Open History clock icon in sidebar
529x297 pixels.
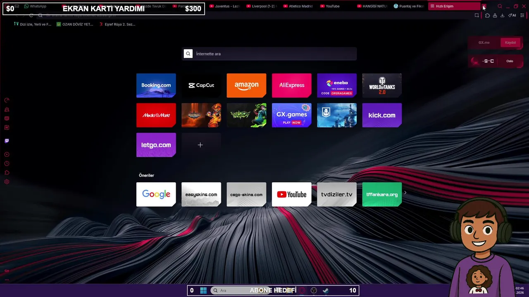click(x=7, y=163)
